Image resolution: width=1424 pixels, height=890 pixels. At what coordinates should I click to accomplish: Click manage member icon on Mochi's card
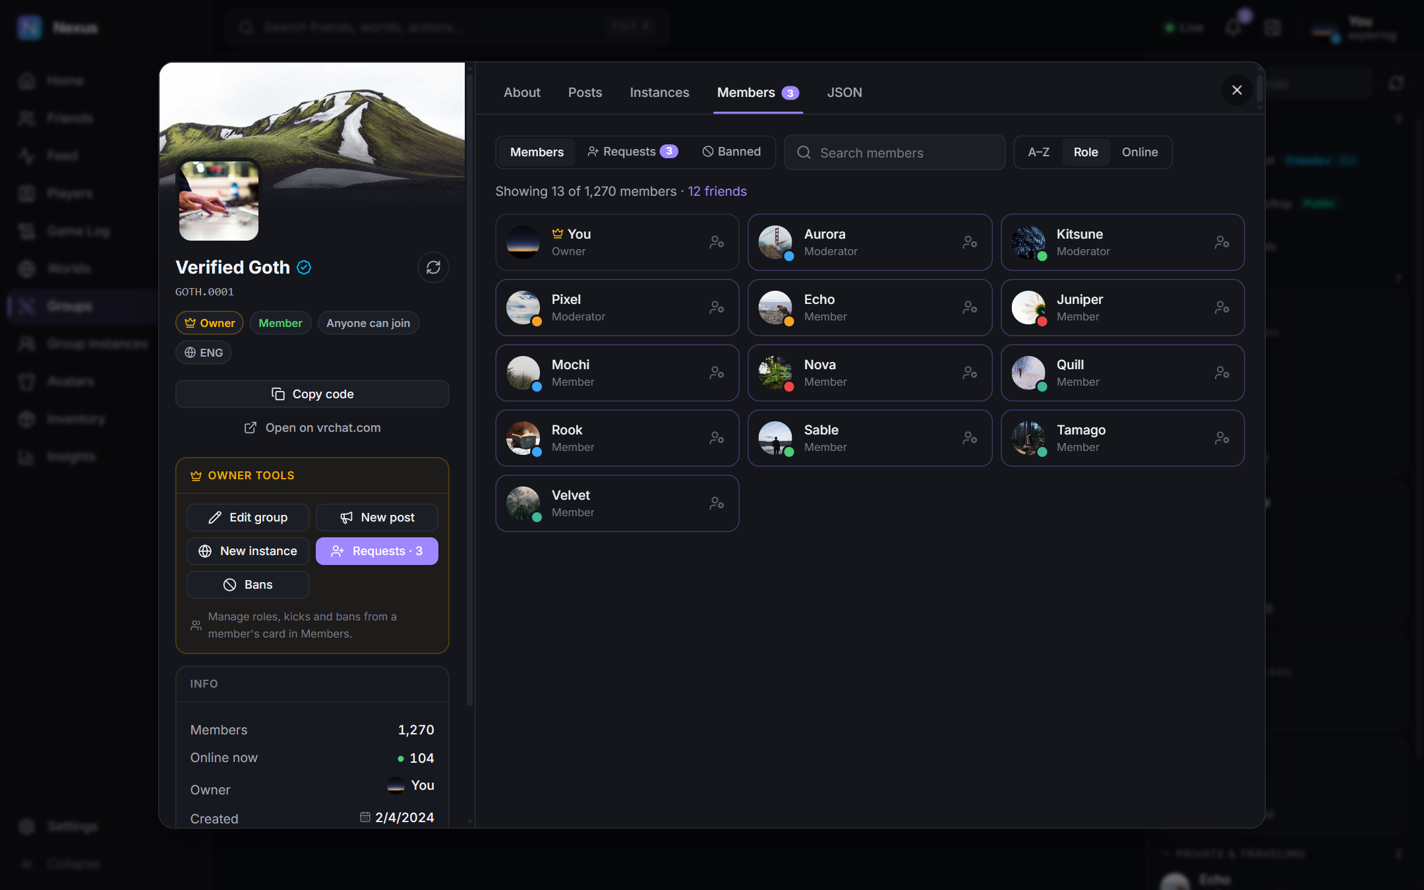coord(717,372)
